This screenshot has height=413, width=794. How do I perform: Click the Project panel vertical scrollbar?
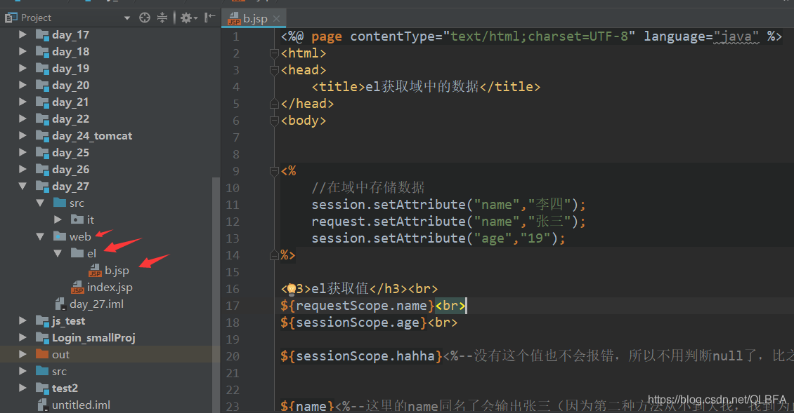click(x=216, y=293)
